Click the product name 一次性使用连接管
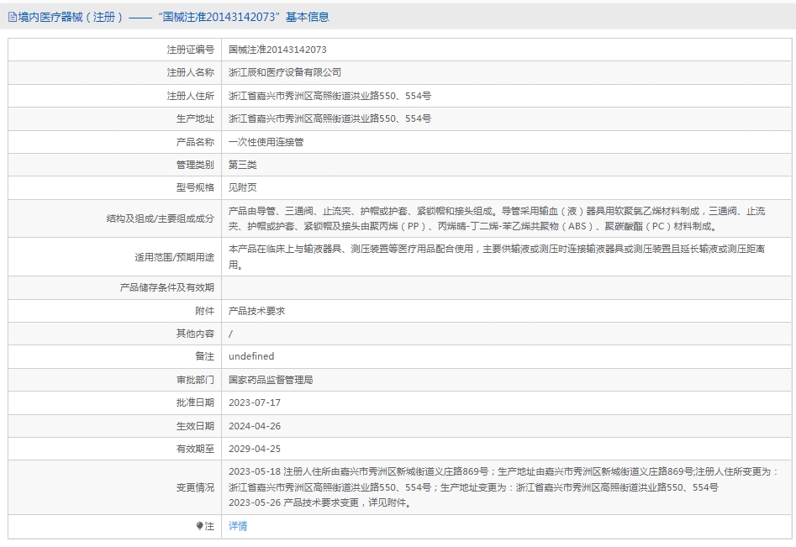The height and width of the screenshot is (547, 796). point(266,142)
